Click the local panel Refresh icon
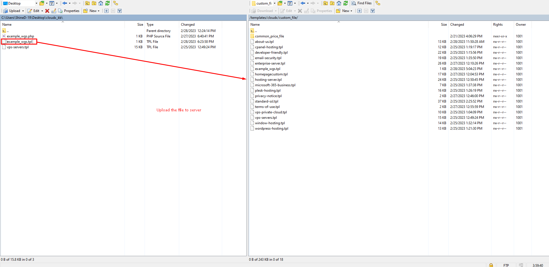The height and width of the screenshot is (267, 549). [107, 3]
